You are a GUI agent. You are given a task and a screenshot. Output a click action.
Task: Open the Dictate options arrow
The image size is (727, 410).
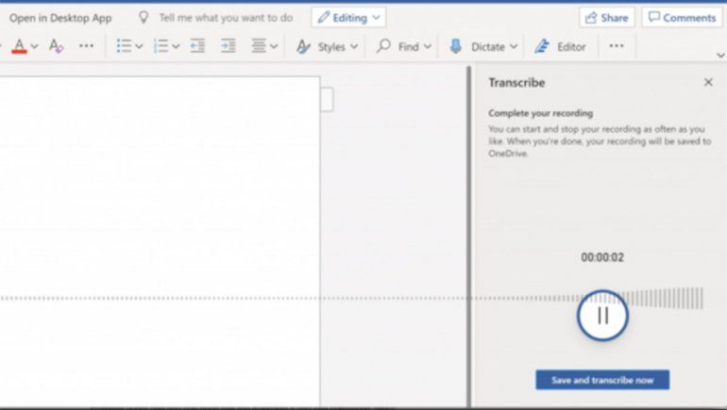tap(514, 46)
